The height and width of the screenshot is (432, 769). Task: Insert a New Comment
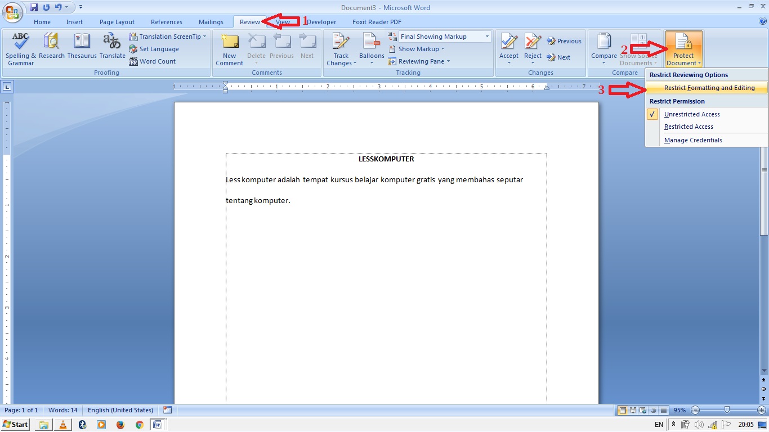(230, 49)
